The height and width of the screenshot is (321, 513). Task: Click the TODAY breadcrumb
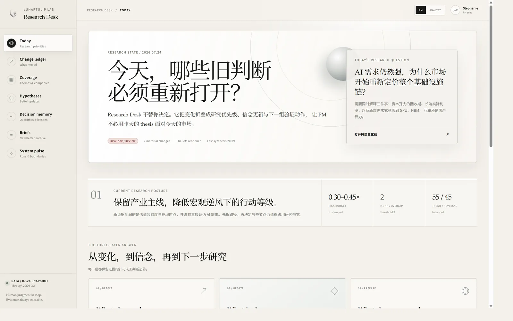(x=125, y=10)
